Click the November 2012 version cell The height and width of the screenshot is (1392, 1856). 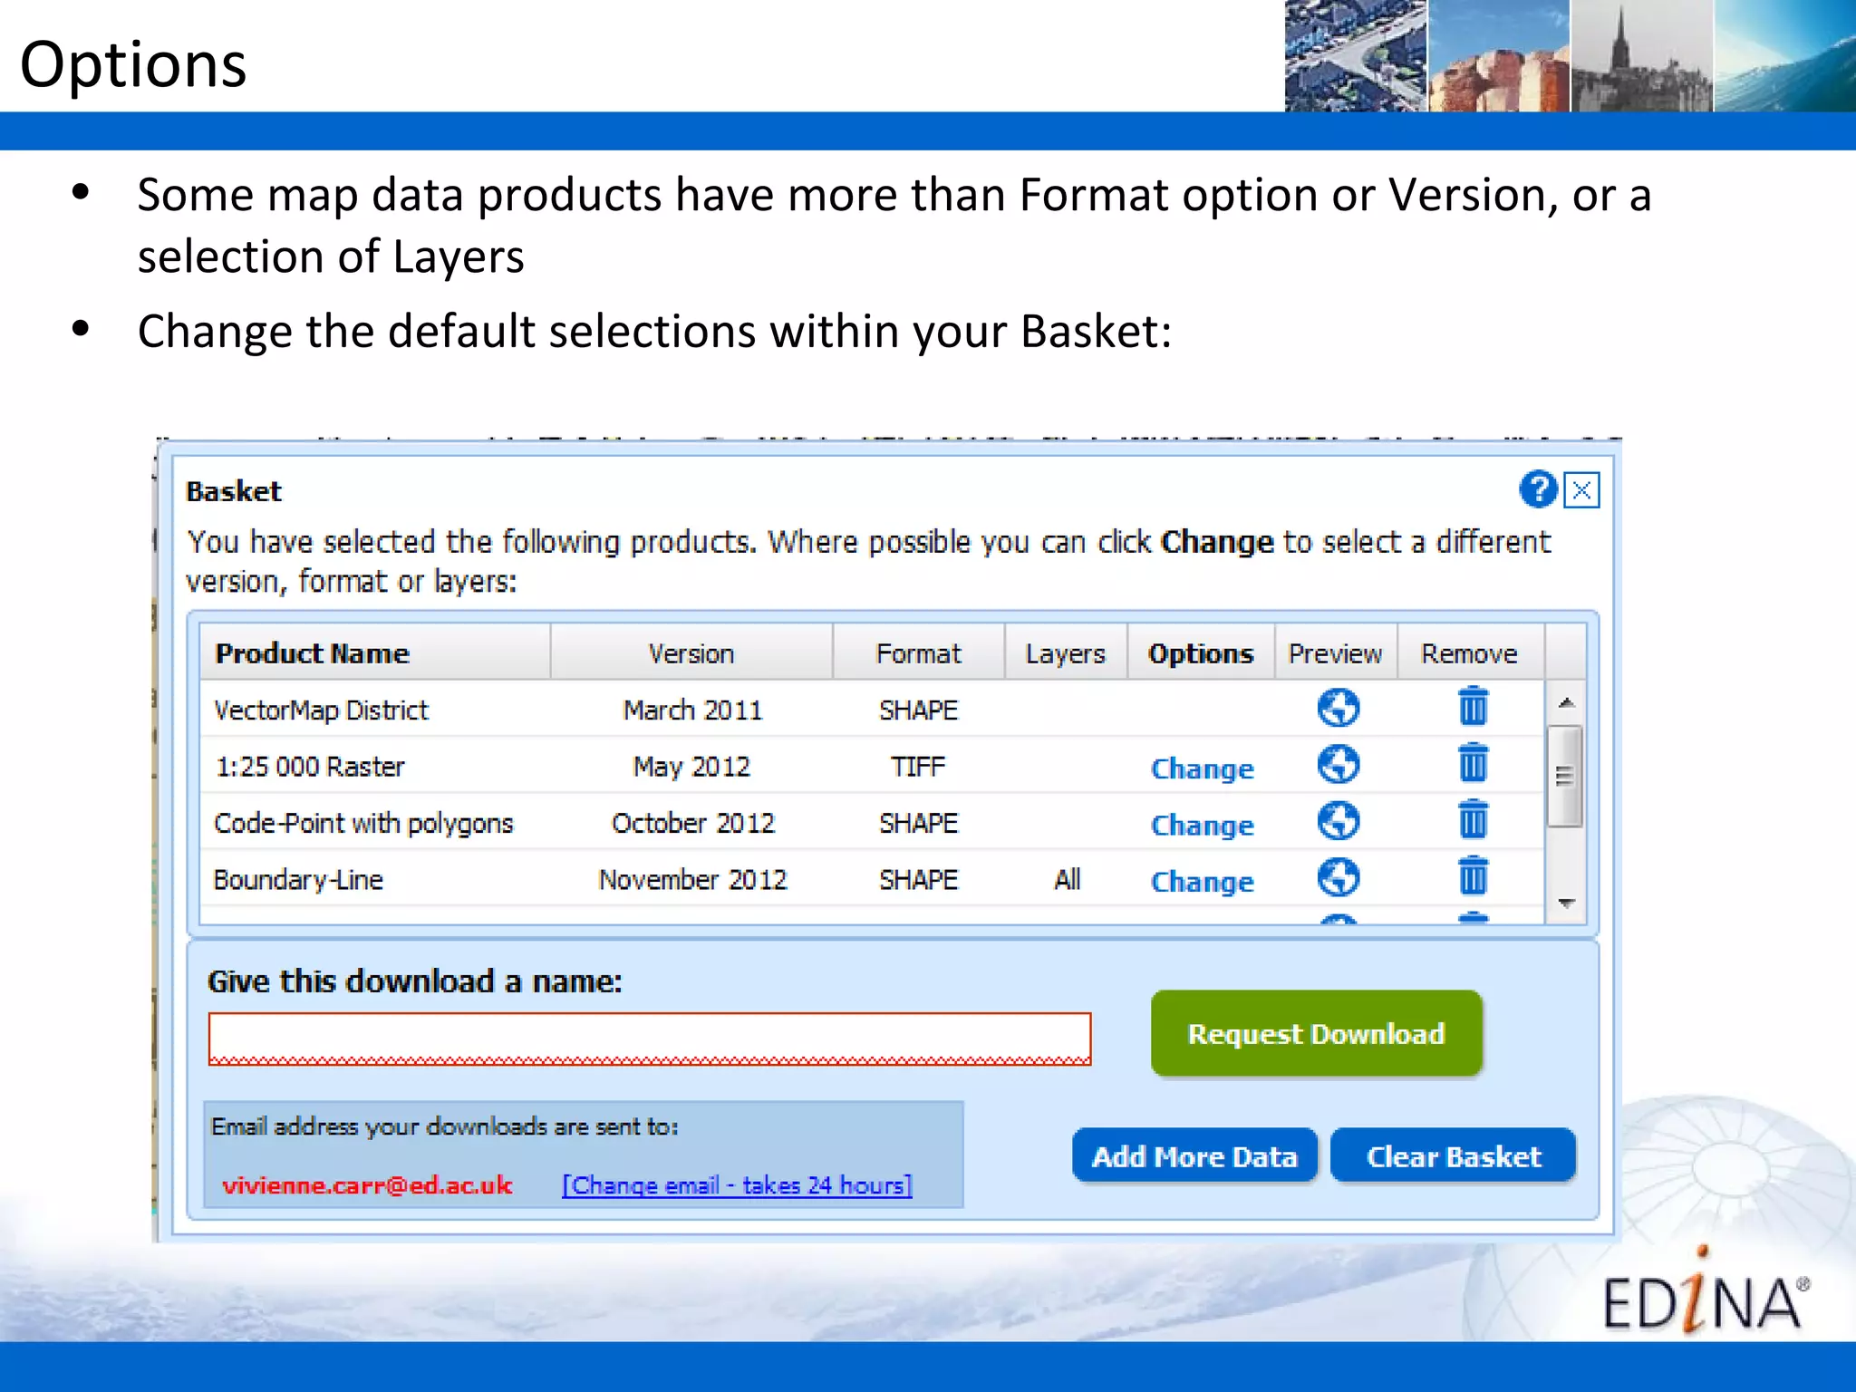[693, 879]
